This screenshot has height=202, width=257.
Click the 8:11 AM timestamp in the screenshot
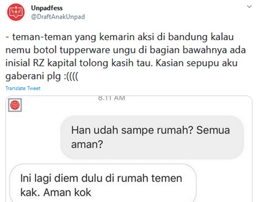[112, 98]
